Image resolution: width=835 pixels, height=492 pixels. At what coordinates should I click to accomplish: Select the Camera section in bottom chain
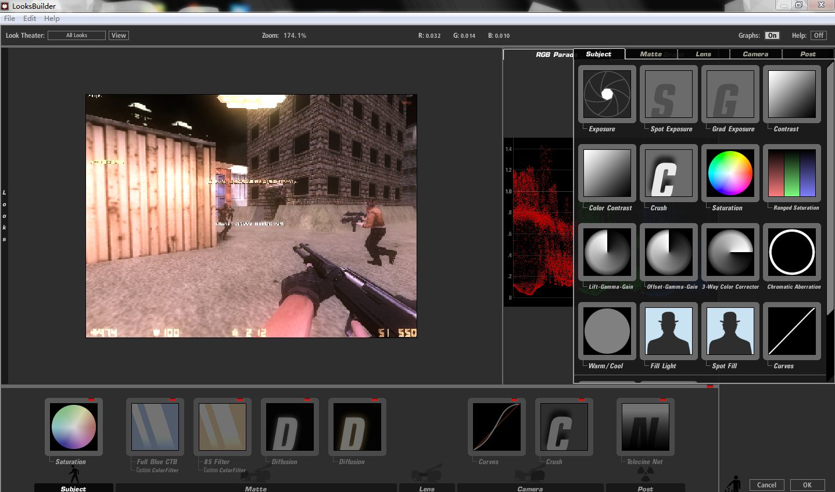[530, 488]
